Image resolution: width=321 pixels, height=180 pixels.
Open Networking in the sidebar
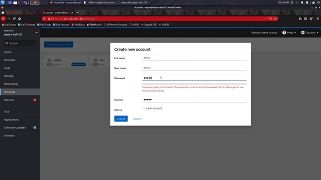(20, 84)
